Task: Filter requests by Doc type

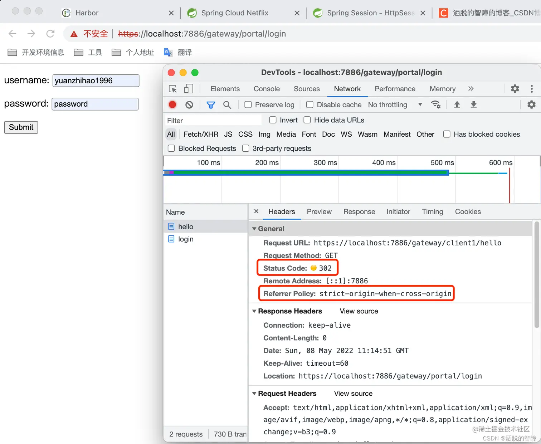Action: click(328, 134)
